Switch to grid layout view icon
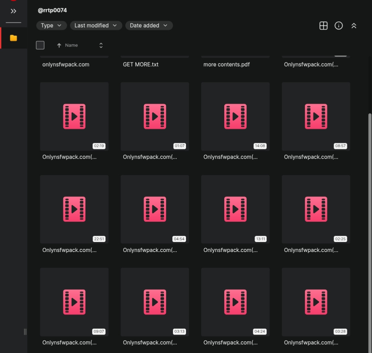The height and width of the screenshot is (353, 372). tap(323, 26)
